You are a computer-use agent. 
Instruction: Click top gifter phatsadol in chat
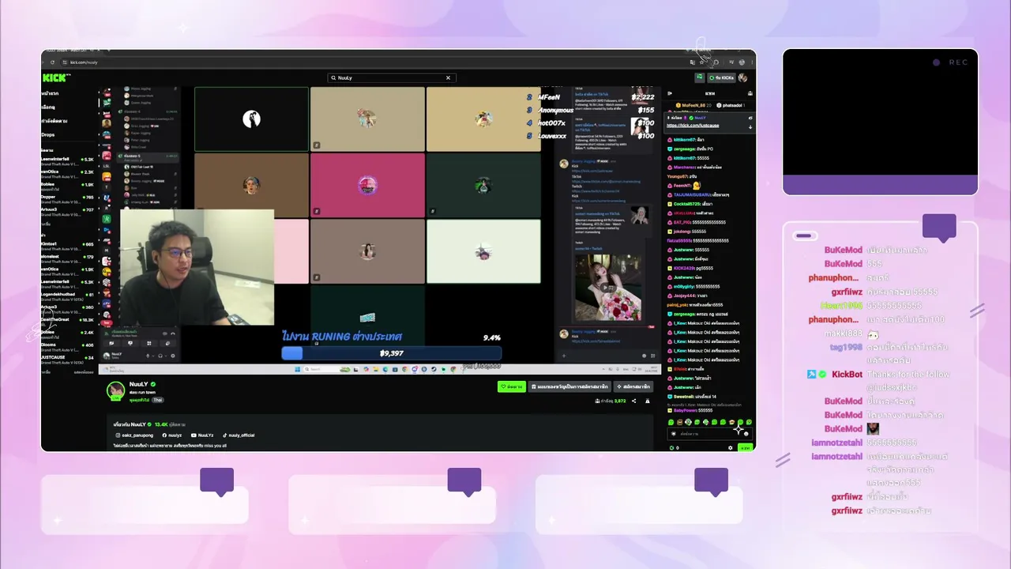pyautogui.click(x=731, y=105)
